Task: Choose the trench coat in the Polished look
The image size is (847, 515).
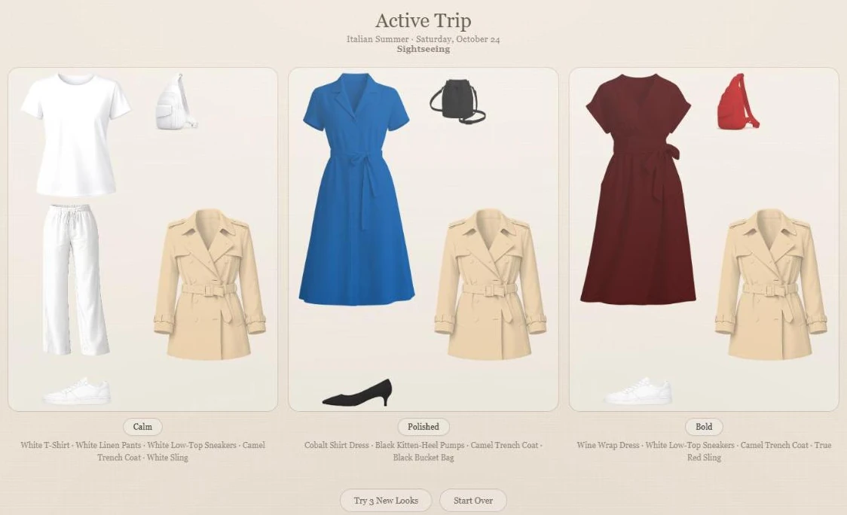Action: pyautogui.click(x=491, y=285)
